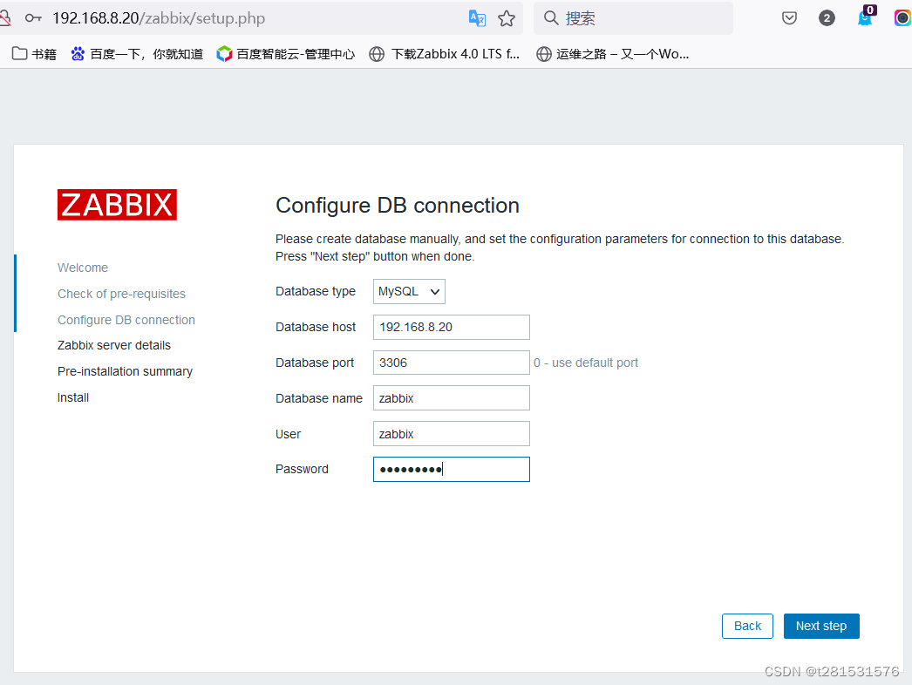Screen dimensions: 912x685
Task: Click the saved password key icon
Action: click(33, 18)
